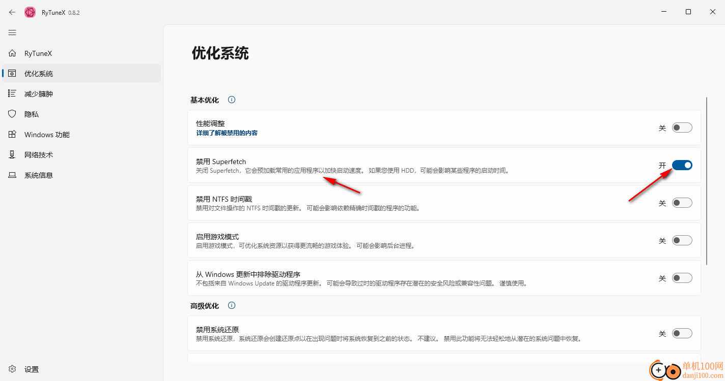Maximize the RyTuneX window
Viewport: 725px width, 381px height.
(x=688, y=12)
